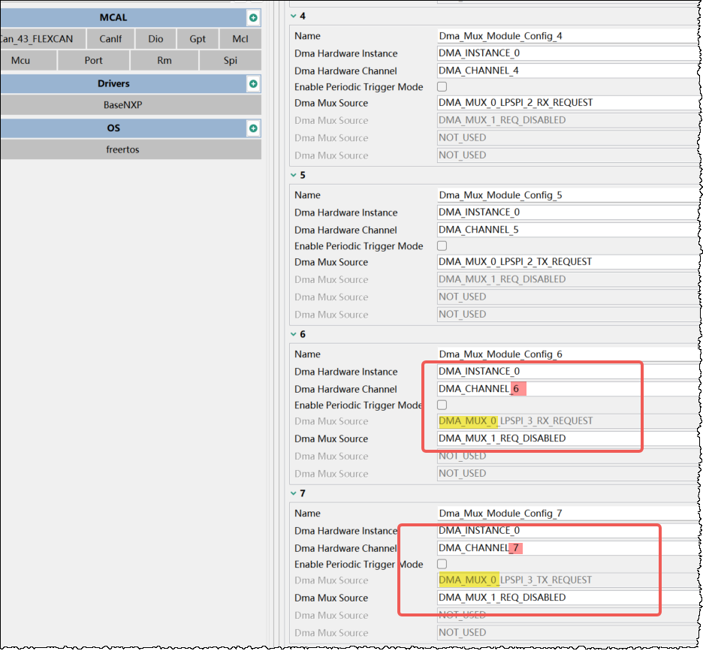Enable Periodic Trigger Mode for Dma_Mux_Module_Config_4

[442, 86]
